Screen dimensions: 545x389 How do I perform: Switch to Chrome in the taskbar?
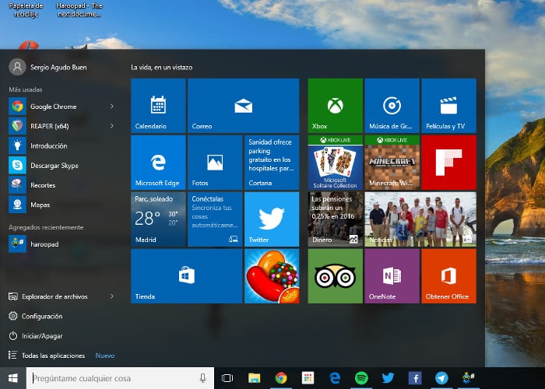tap(281, 378)
